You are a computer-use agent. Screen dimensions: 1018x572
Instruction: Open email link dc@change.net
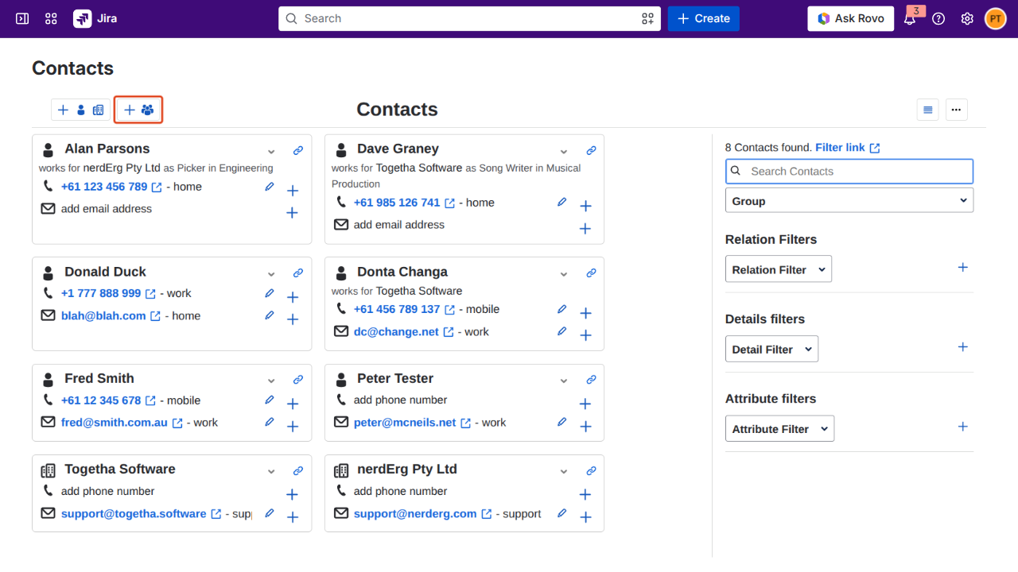pos(396,331)
